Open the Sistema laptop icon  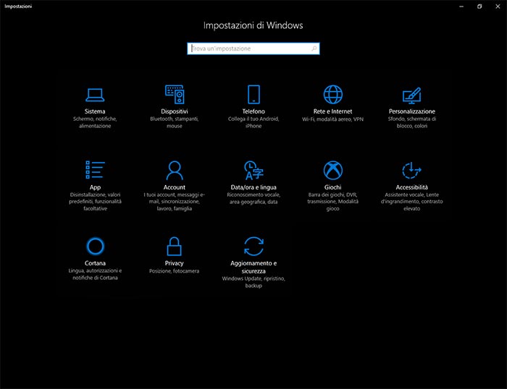tap(95, 95)
